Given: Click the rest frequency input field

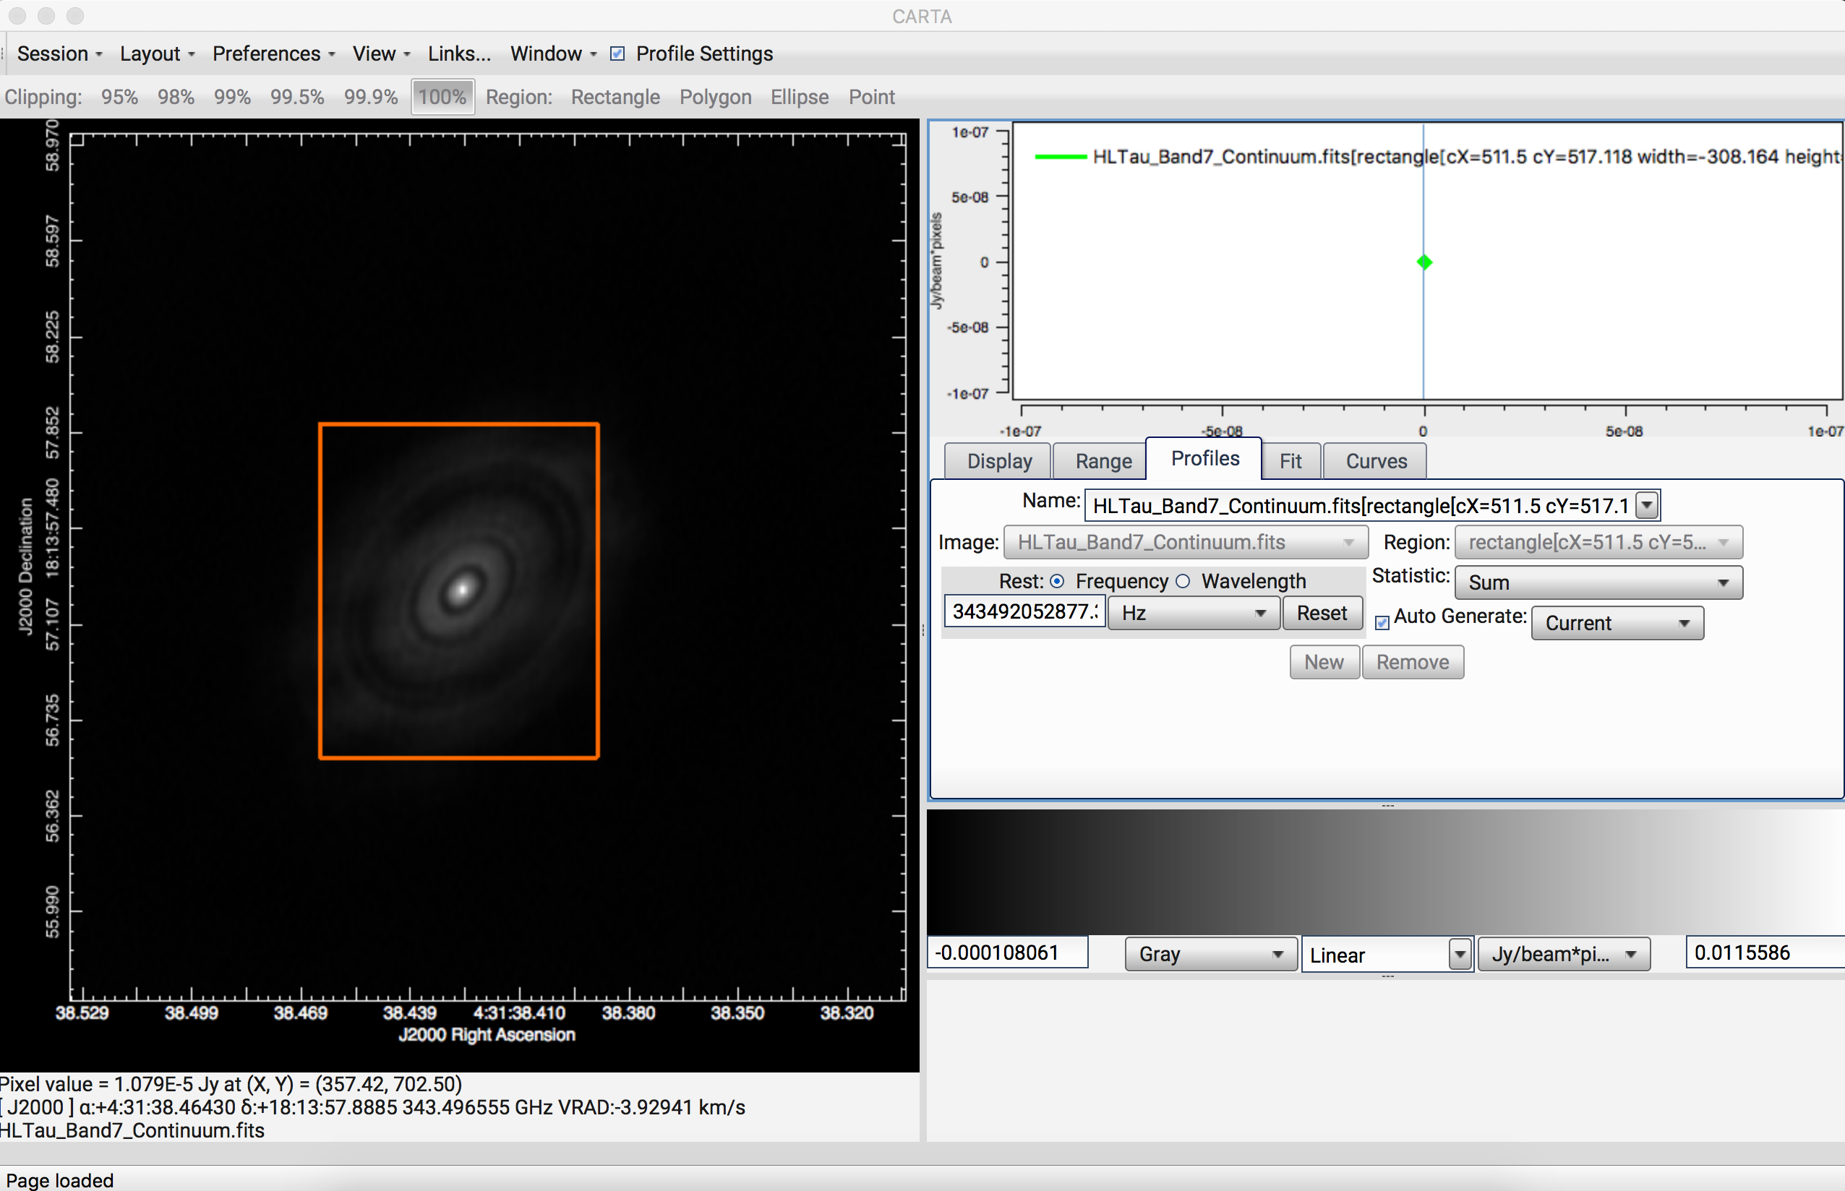Looking at the screenshot, I should click(1023, 613).
